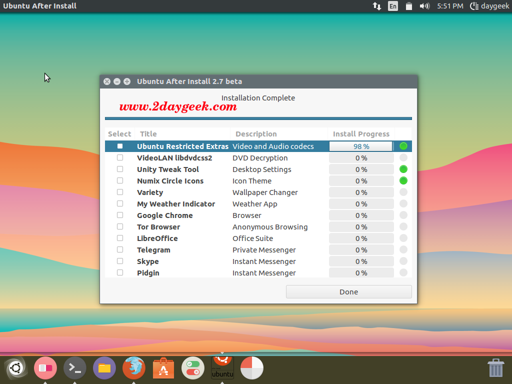Click the 'Private Messenger' description
This screenshot has width=512, height=384.
264,250
